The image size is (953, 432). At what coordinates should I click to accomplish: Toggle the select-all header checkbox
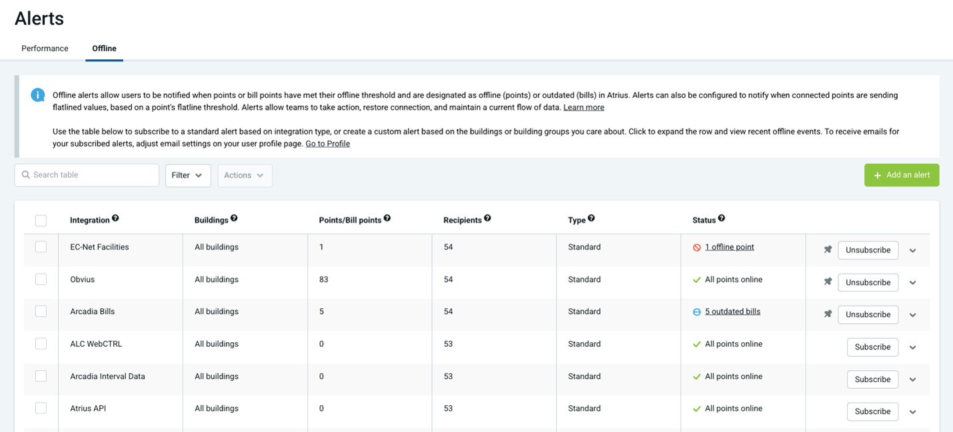[x=41, y=220]
